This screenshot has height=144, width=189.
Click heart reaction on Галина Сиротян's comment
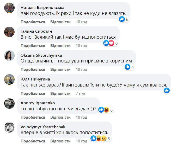coord(111,43)
